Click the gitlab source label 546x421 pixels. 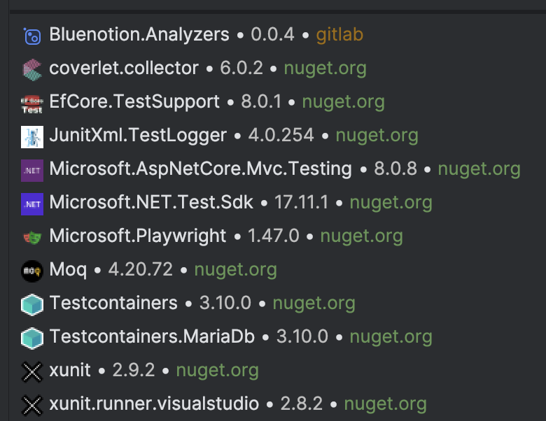(339, 34)
